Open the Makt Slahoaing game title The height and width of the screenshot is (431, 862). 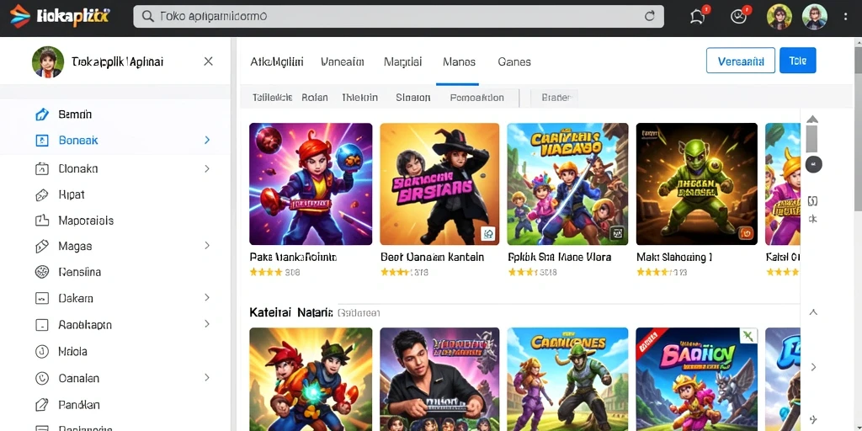[674, 257]
